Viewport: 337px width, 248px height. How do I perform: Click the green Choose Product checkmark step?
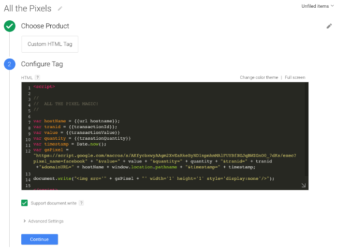click(10, 26)
